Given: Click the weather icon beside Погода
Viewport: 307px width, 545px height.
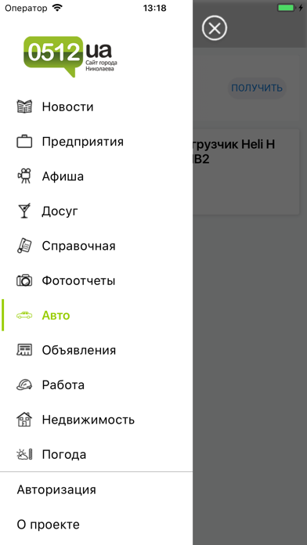Looking at the screenshot, I should coord(24,454).
